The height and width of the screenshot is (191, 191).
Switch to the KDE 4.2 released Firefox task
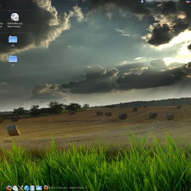pos(64,188)
